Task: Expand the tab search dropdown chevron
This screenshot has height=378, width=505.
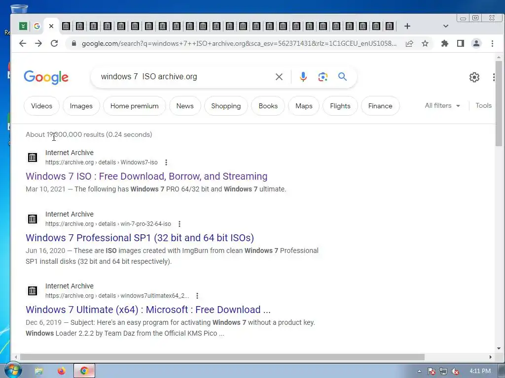Action: click(446, 26)
